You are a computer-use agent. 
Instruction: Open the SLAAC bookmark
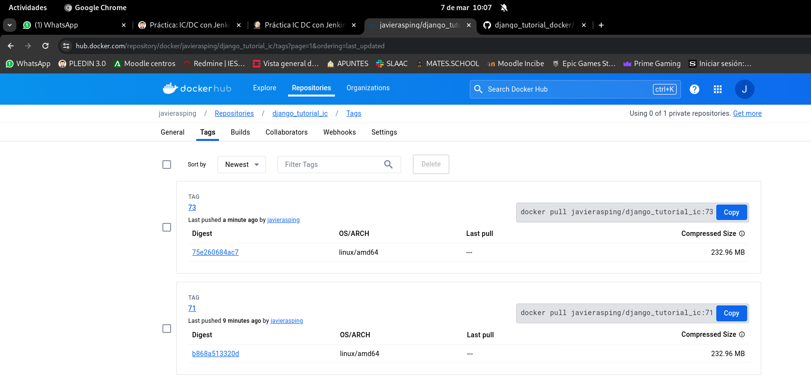[x=392, y=64]
